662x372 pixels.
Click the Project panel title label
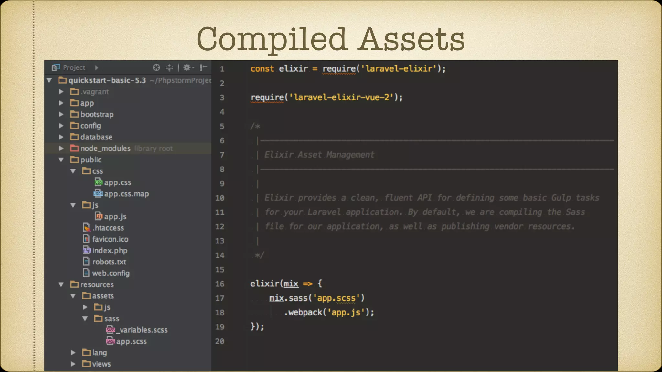coord(74,67)
